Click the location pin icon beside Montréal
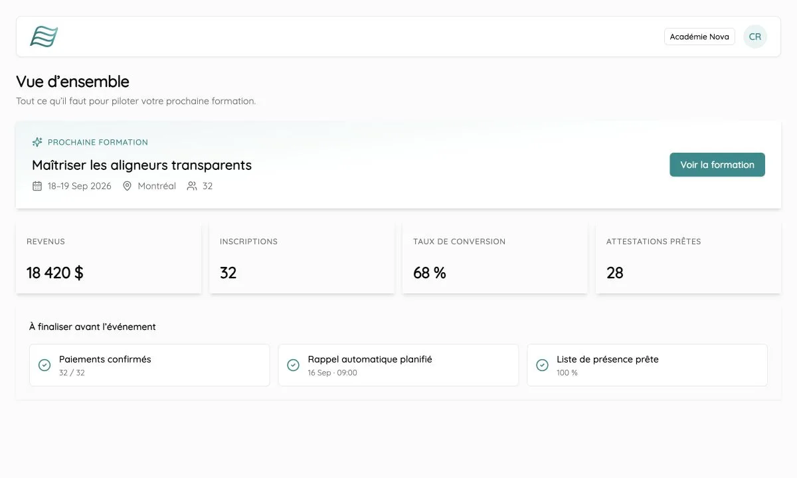 click(x=128, y=186)
